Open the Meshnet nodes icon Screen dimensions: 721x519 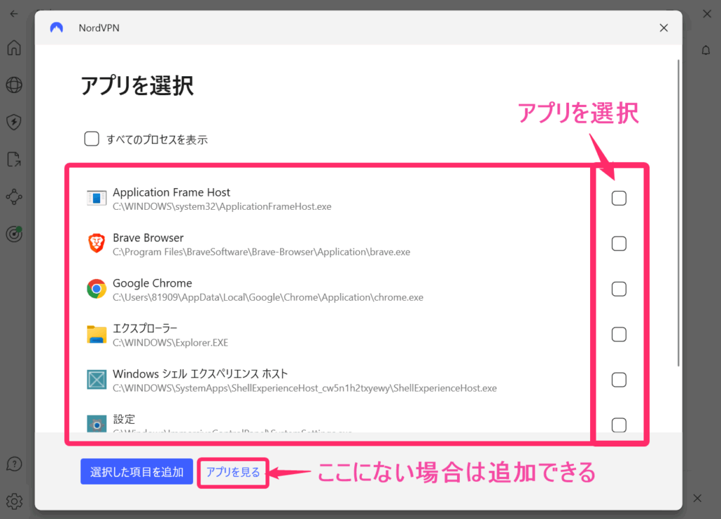point(14,196)
